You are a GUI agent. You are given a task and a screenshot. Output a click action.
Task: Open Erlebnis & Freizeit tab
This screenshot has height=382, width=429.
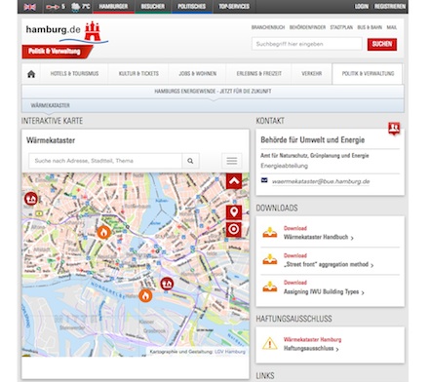(259, 74)
